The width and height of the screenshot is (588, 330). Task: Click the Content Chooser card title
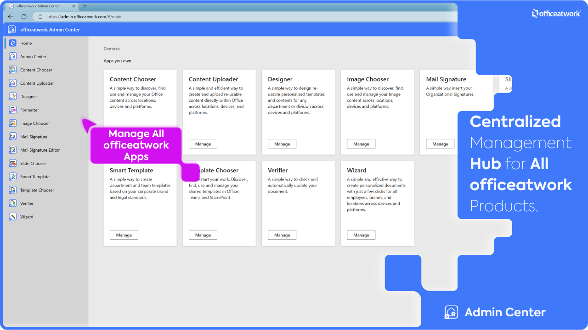(x=133, y=79)
